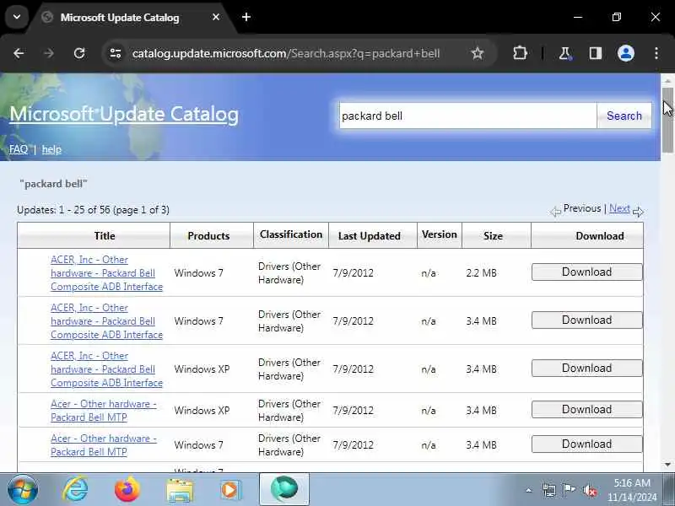This screenshot has width=675, height=506.
Task: Toggle the browser side panel
Action: click(x=596, y=53)
